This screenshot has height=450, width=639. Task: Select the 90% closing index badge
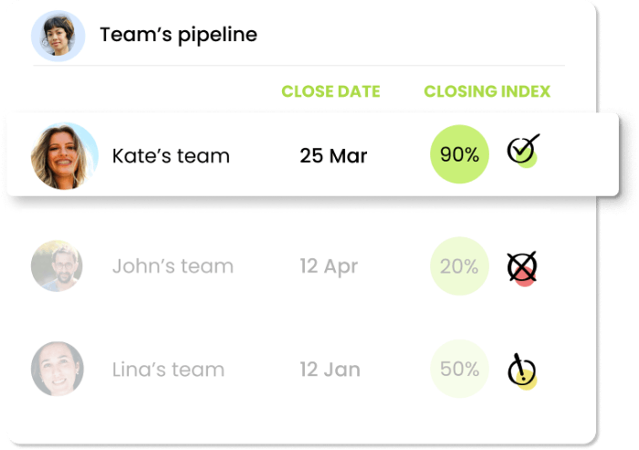[459, 154]
